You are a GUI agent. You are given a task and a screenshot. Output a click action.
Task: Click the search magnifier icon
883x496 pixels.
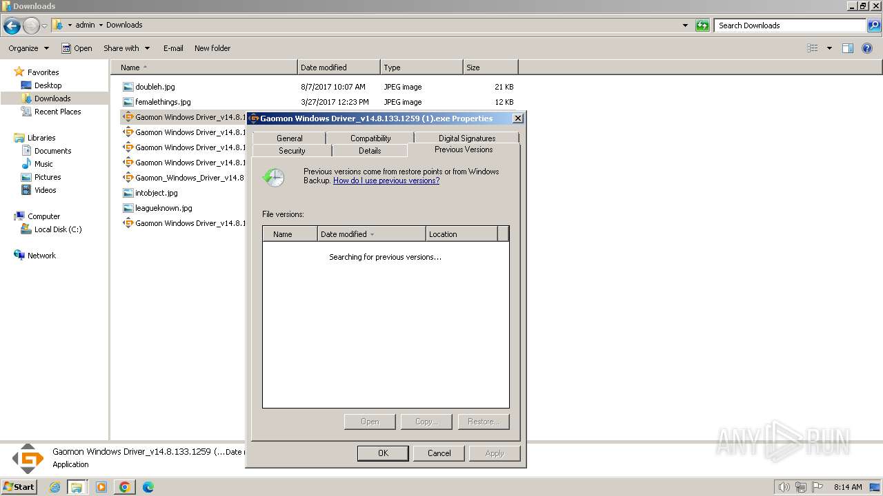point(875,25)
